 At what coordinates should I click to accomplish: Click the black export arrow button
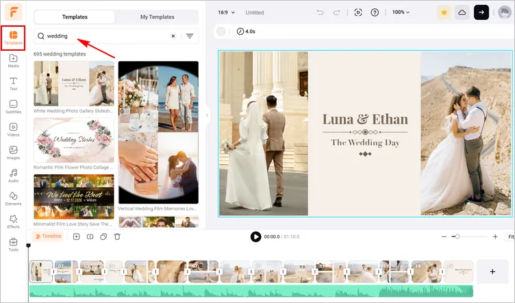coord(481,12)
